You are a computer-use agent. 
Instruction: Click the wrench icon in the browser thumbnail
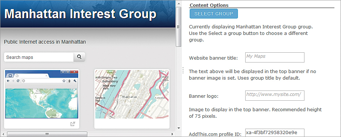(75, 81)
